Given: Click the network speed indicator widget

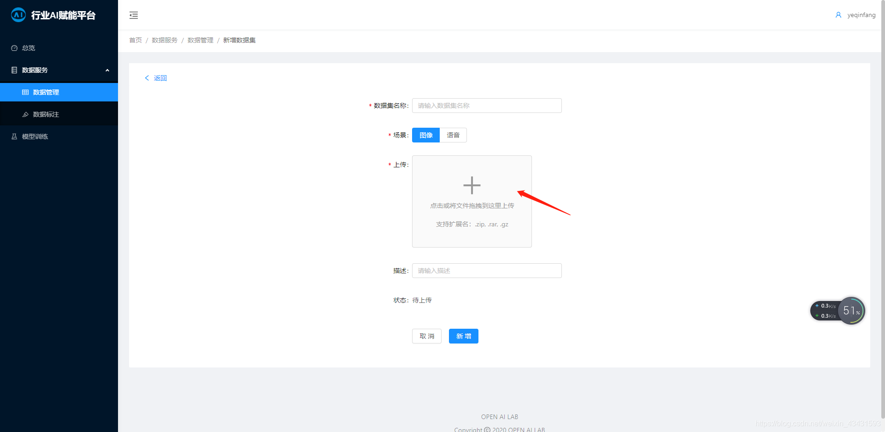Looking at the screenshot, I should click(x=825, y=311).
